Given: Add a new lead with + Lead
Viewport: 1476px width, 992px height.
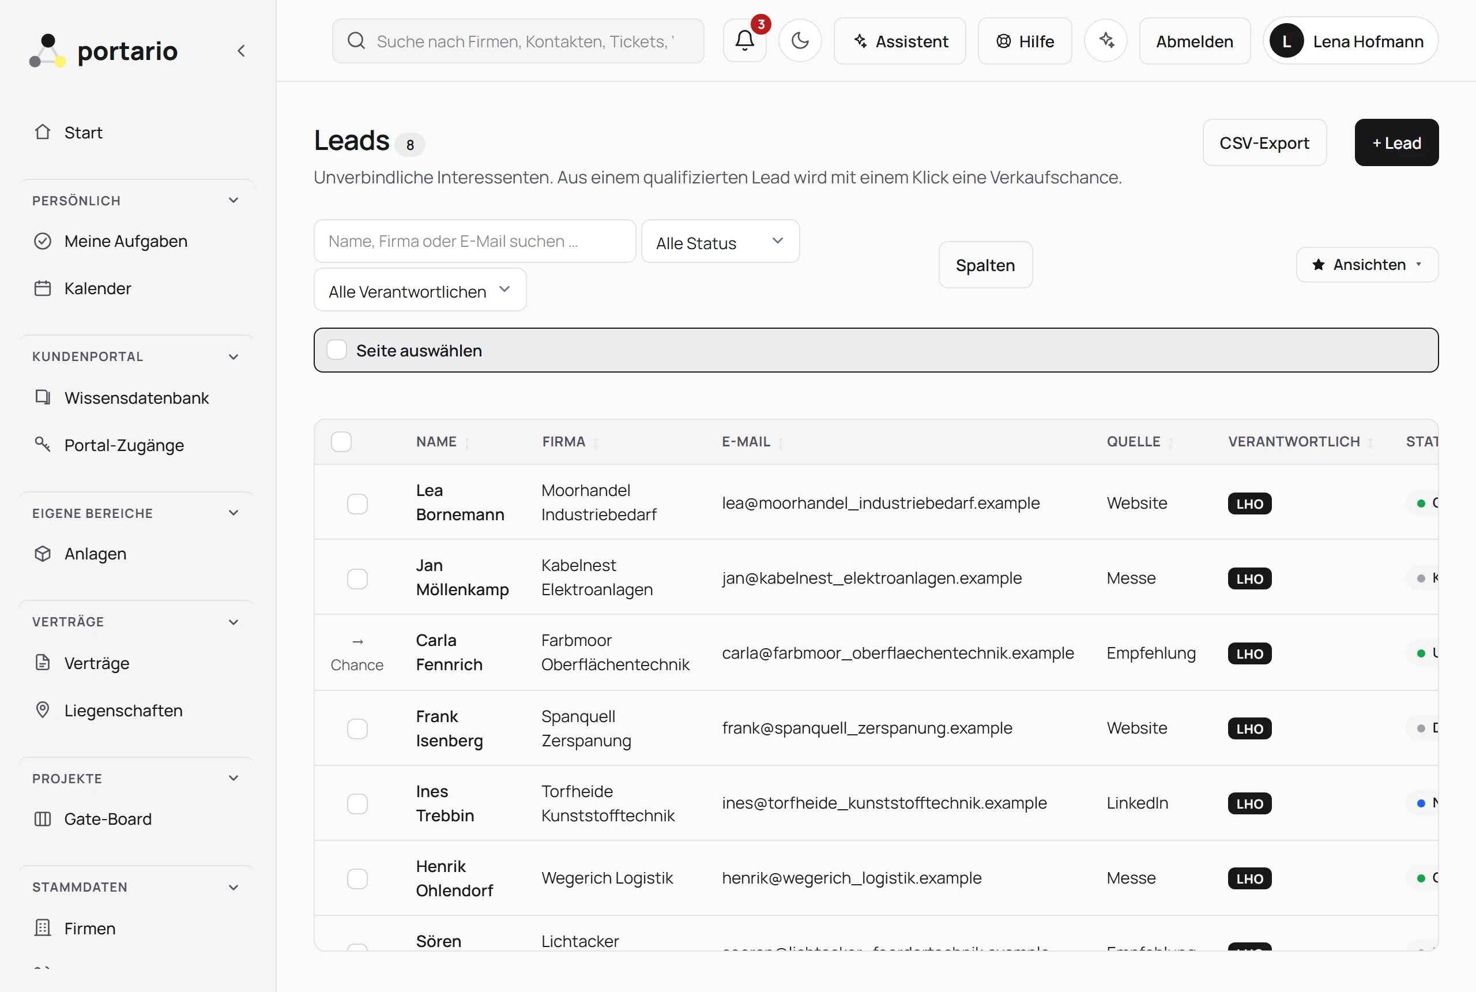Looking at the screenshot, I should coord(1396,142).
